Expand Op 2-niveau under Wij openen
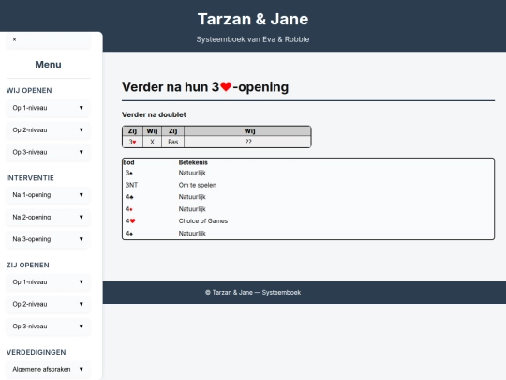The height and width of the screenshot is (380, 506). click(48, 129)
